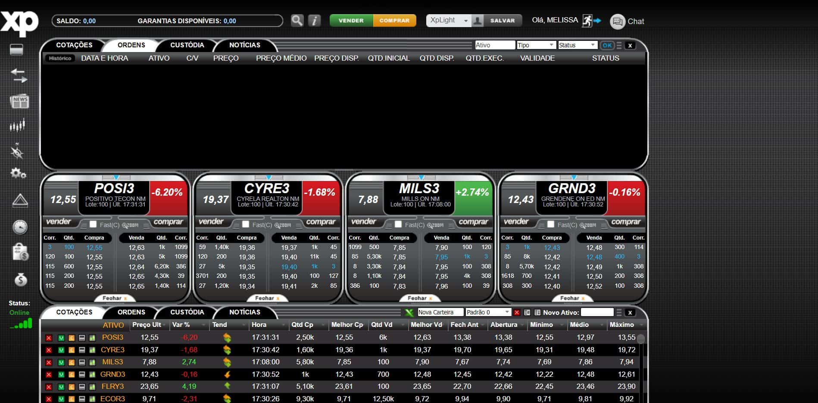The height and width of the screenshot is (403, 818).
Task: Open NOTÍCIAS tab in bottom panel
Action: click(x=244, y=312)
